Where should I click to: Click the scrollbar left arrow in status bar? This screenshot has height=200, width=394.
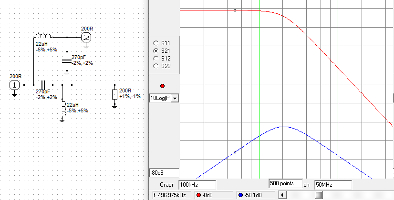point(281,195)
